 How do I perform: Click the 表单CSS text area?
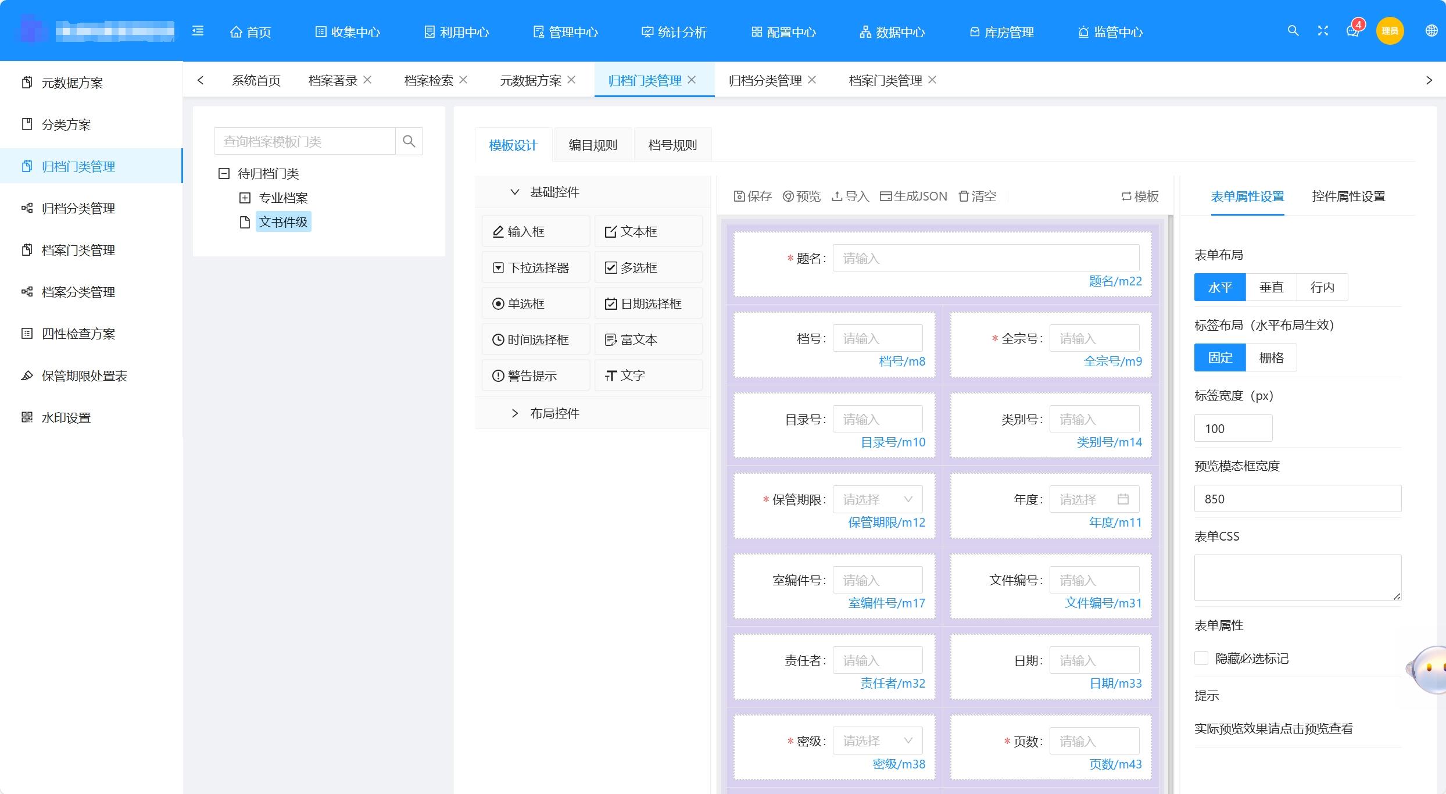(1298, 578)
